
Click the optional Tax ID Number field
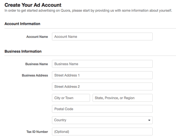pos(102,131)
